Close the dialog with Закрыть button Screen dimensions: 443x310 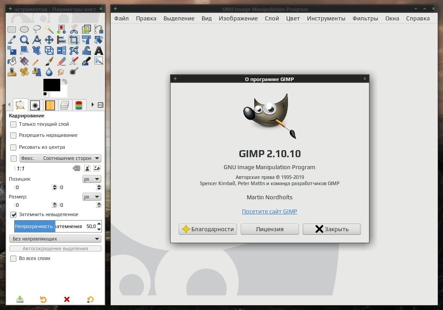pyautogui.click(x=332, y=229)
